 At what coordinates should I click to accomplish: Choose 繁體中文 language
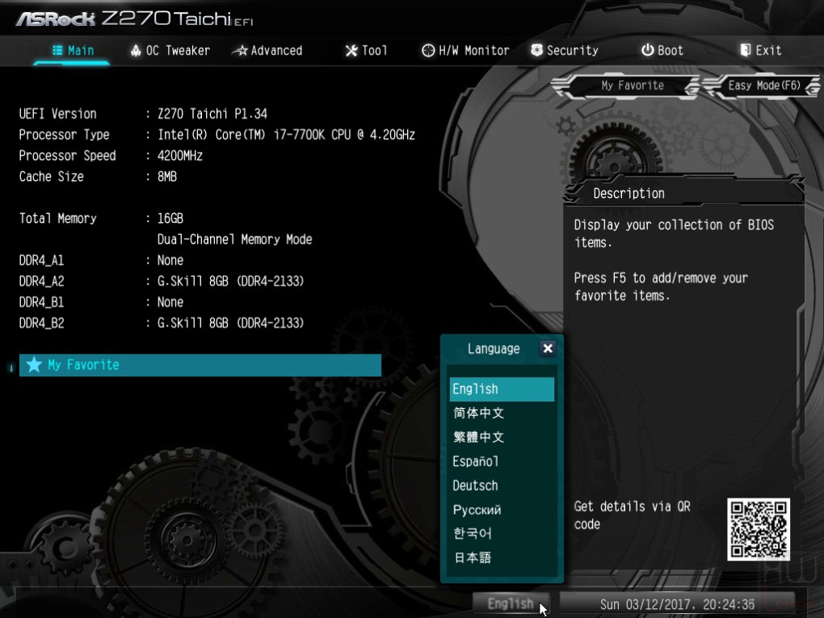502,437
